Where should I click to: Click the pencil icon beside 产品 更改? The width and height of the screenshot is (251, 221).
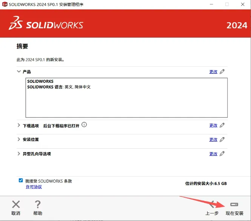pos(222,72)
